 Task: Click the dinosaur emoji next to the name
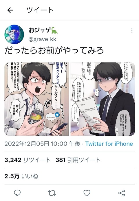coord(54,30)
